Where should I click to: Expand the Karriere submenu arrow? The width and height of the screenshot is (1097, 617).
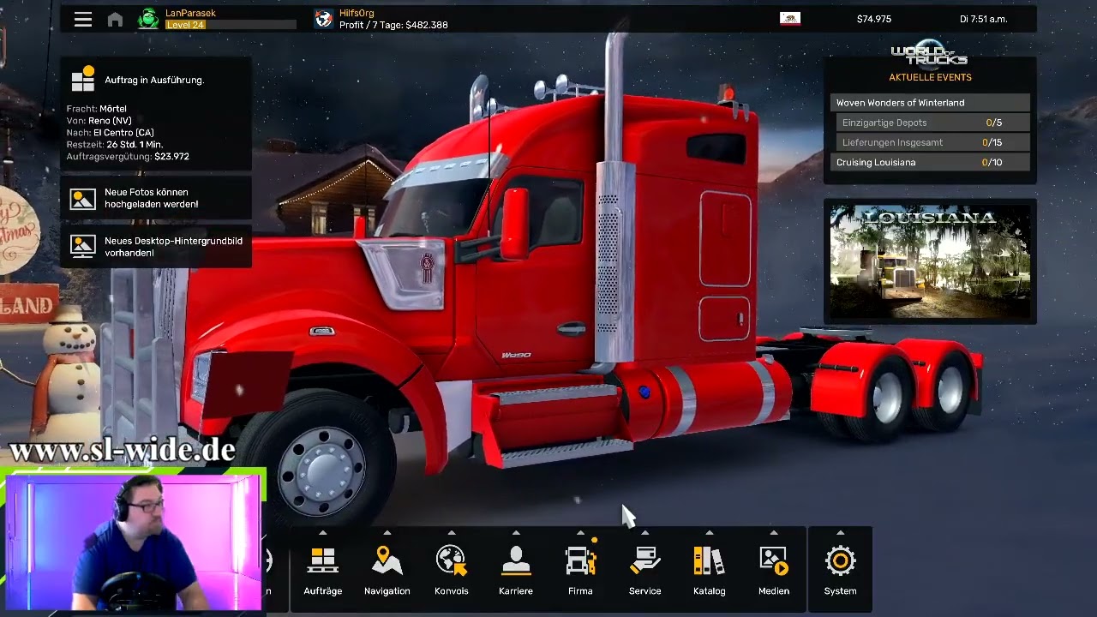click(x=516, y=533)
